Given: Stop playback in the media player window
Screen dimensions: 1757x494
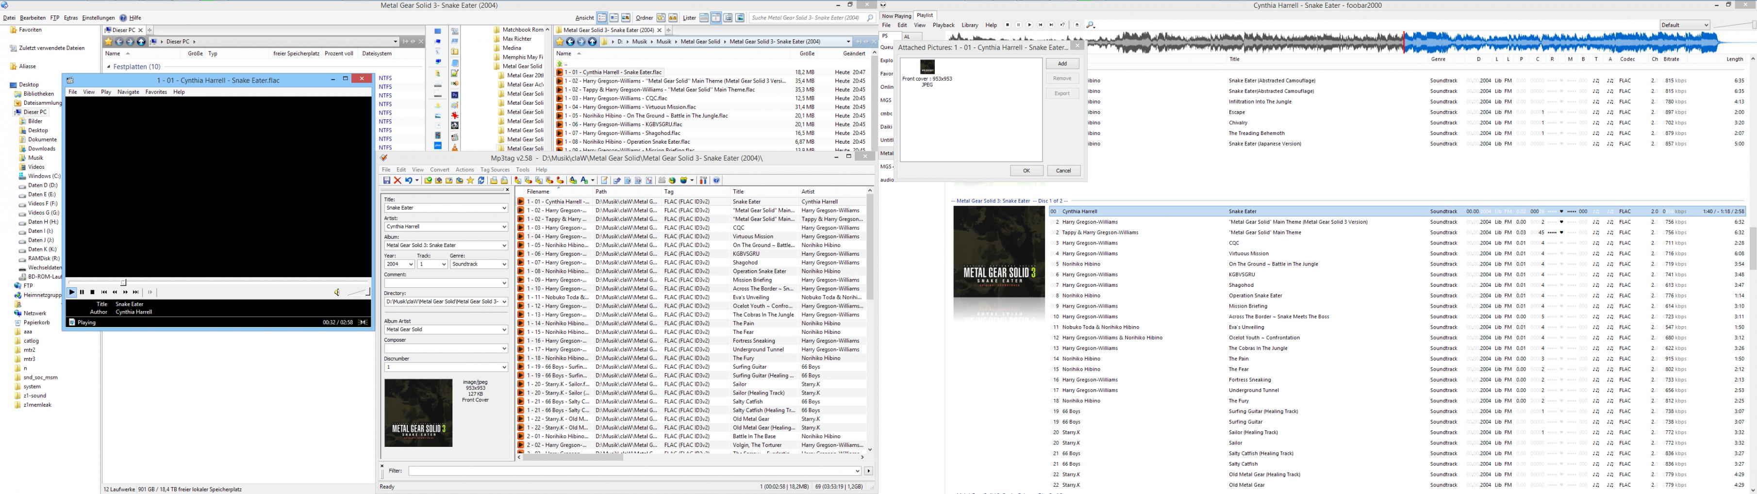Looking at the screenshot, I should click(93, 292).
